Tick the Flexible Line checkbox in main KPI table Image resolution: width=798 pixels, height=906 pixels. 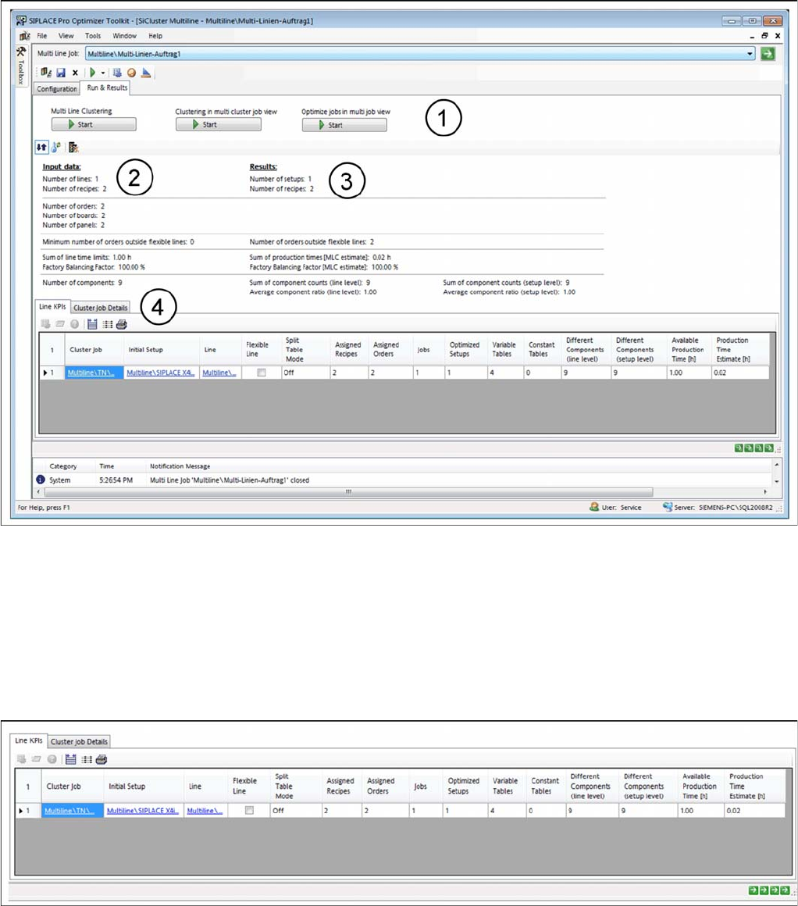tap(261, 373)
